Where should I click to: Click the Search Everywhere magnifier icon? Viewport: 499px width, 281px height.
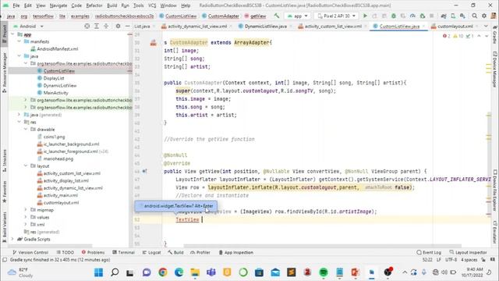point(475,16)
